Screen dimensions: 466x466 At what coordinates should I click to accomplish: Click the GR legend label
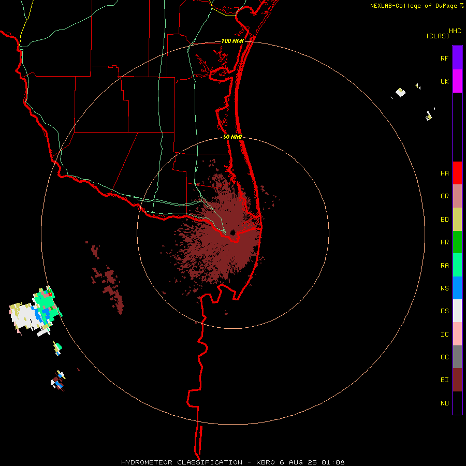point(444,196)
